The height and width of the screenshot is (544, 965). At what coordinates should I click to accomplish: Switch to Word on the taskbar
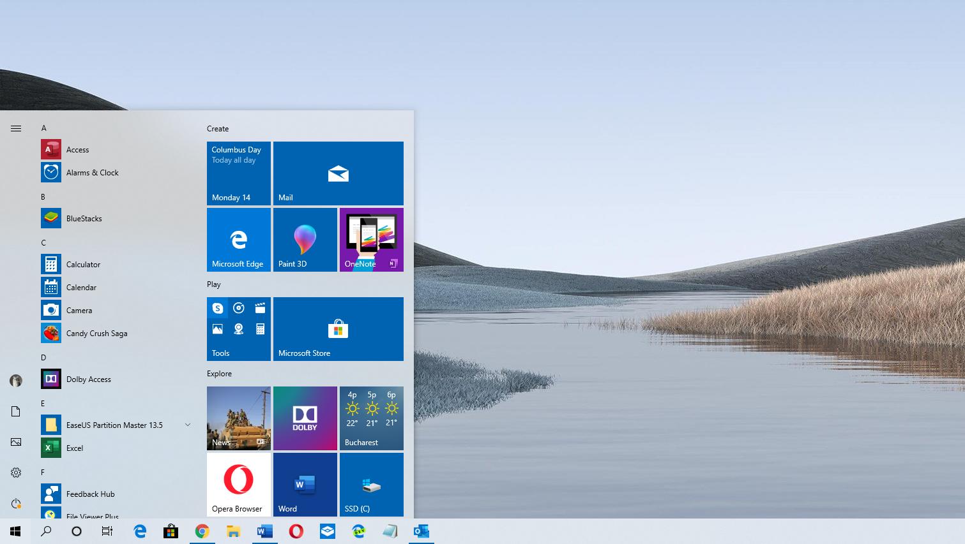pos(264,531)
